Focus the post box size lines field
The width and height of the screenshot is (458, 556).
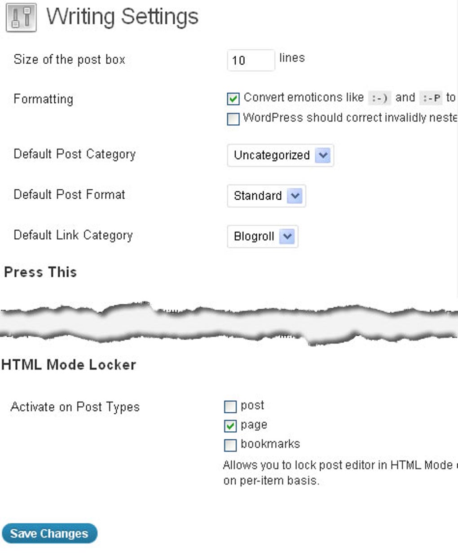pyautogui.click(x=251, y=60)
